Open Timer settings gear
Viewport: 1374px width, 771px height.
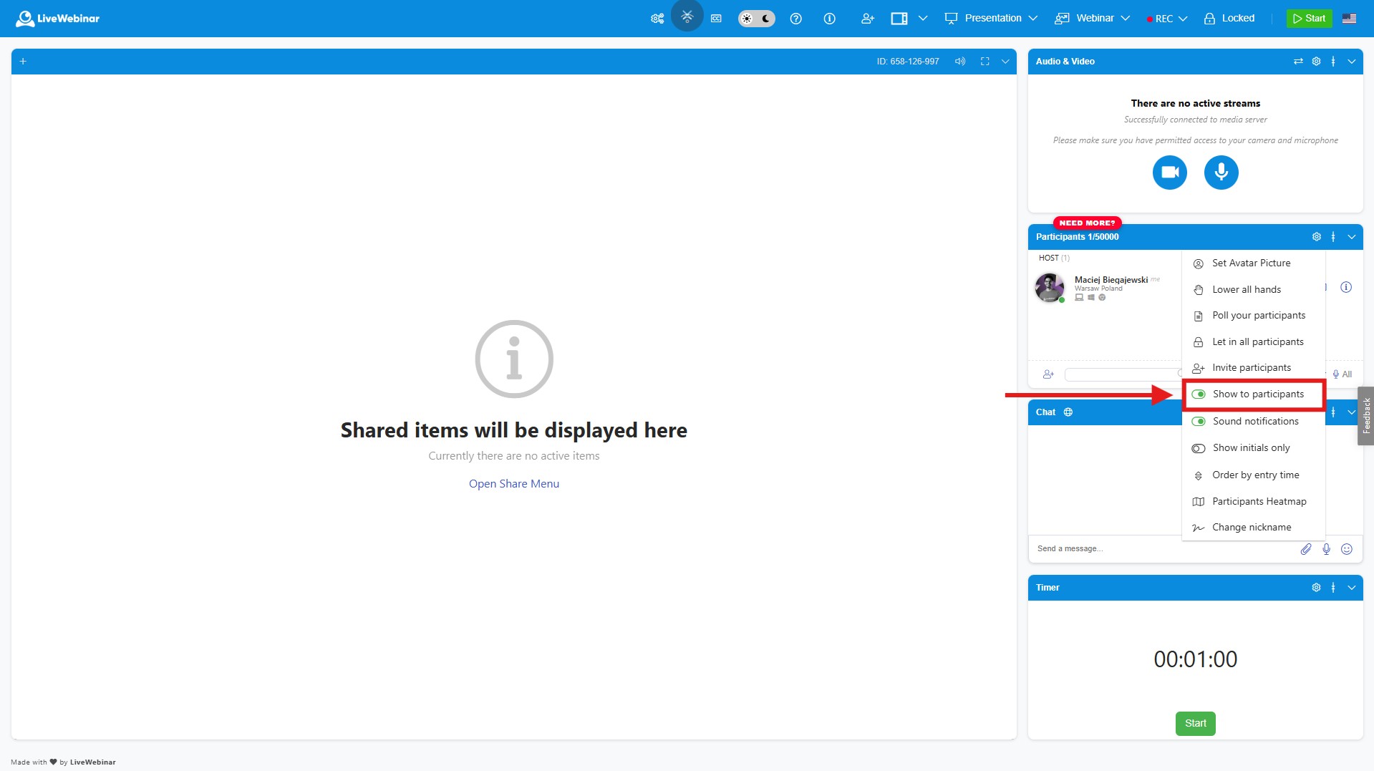(x=1316, y=588)
